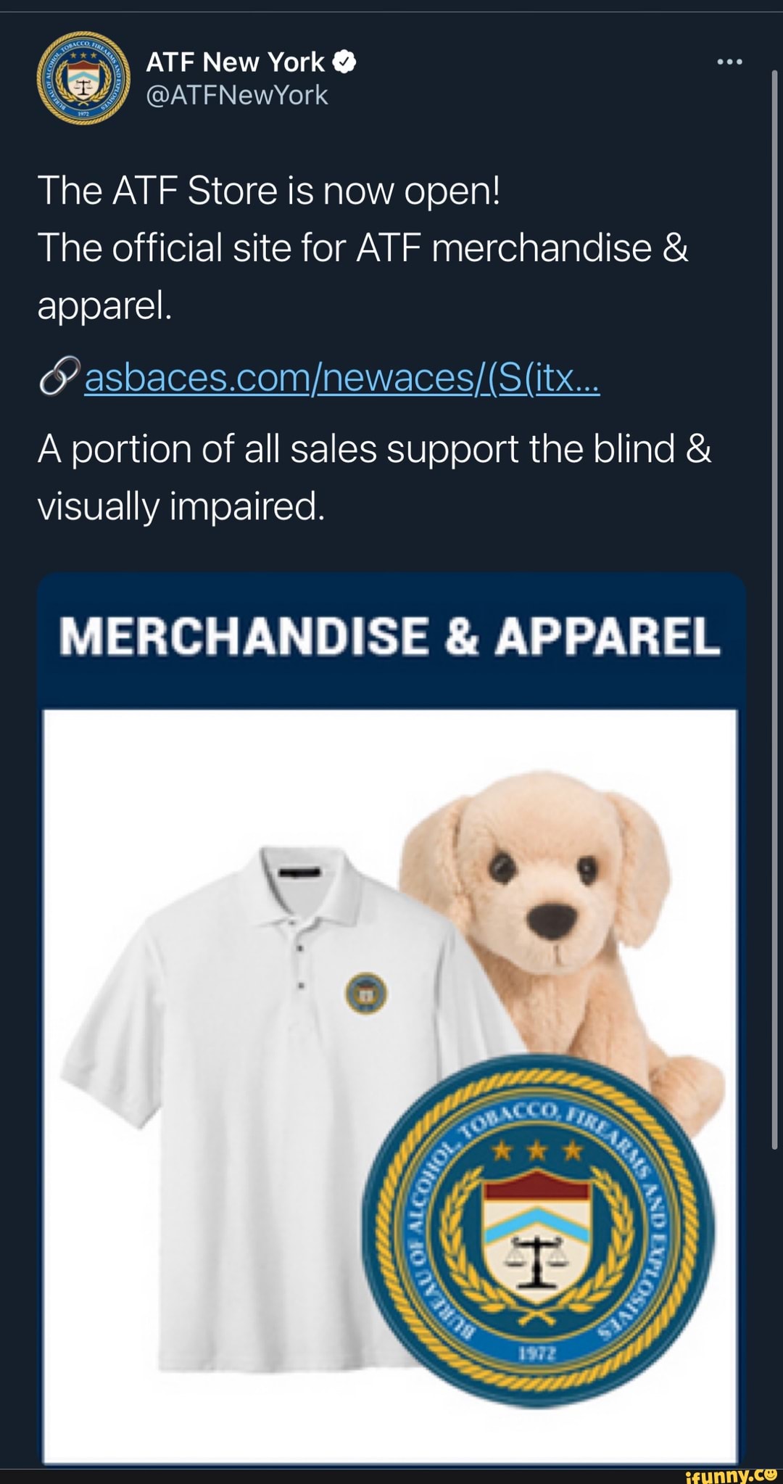Screen dimensions: 783x1484
Task: Click the large ATF seal in the image
Action: (x=538, y=1230)
